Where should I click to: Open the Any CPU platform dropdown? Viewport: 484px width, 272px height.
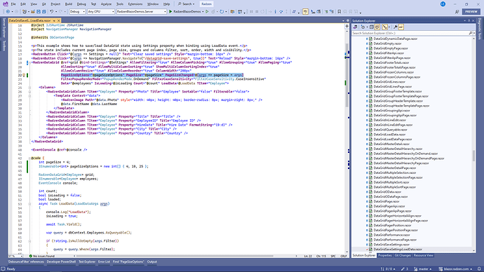(101, 12)
